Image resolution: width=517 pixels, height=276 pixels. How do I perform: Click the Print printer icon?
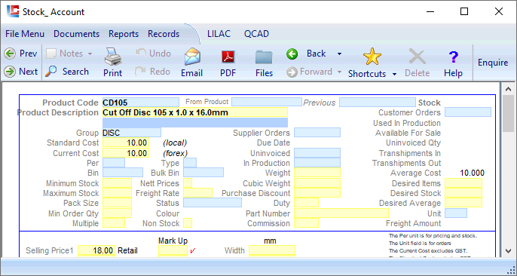click(x=113, y=57)
